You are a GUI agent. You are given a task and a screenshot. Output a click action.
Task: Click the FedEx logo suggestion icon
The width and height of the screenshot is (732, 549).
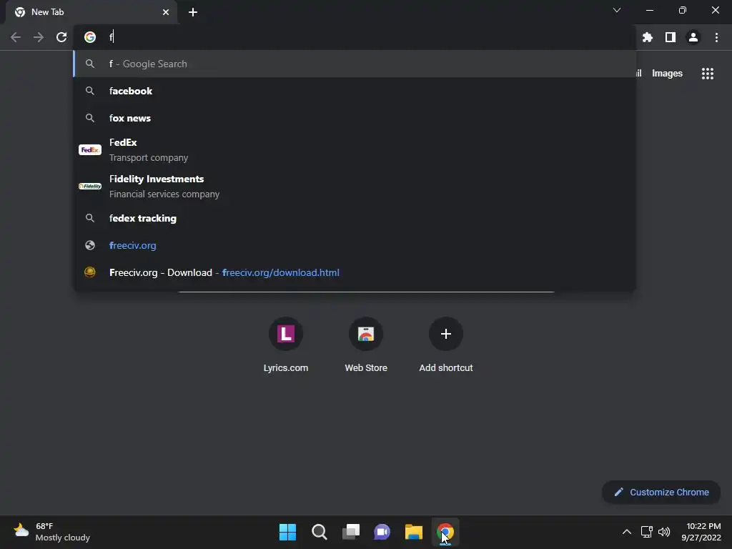click(x=90, y=150)
